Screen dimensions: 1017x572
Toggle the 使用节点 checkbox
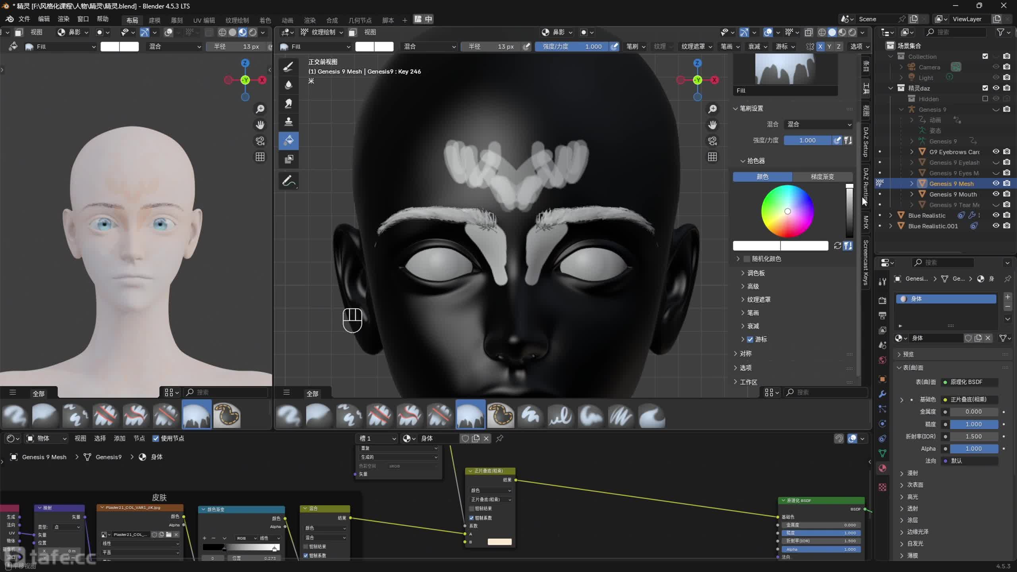pyautogui.click(x=156, y=438)
